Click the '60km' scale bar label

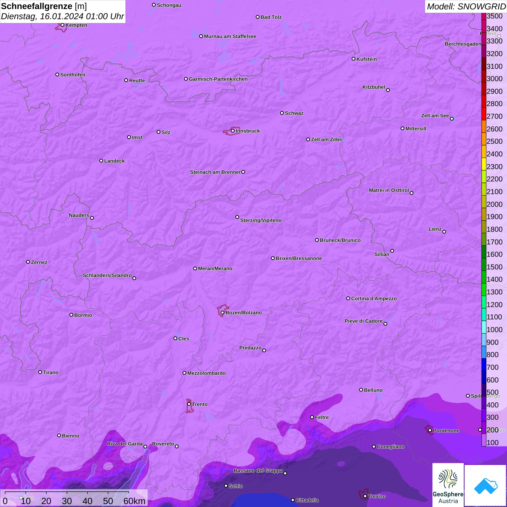[134, 501]
